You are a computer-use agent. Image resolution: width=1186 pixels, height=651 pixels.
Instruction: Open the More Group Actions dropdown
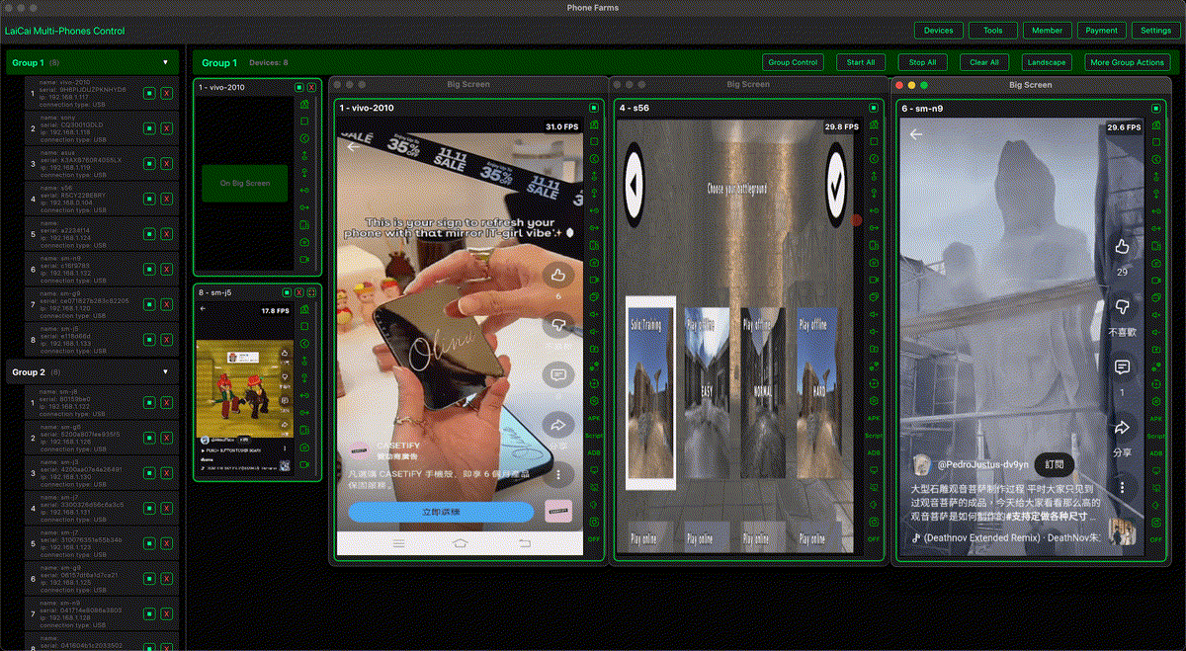pyautogui.click(x=1127, y=62)
